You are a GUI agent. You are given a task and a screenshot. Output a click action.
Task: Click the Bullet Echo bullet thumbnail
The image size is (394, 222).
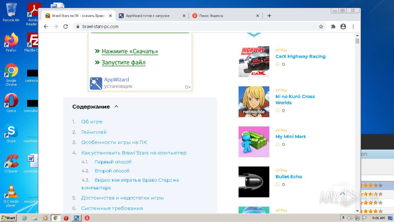254,182
